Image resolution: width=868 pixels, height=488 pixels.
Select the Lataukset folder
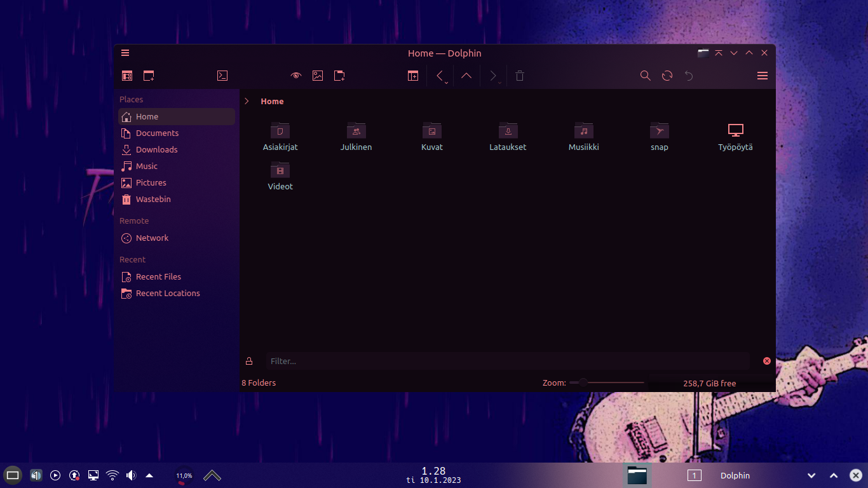tap(508, 137)
